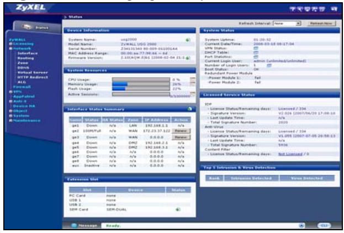Viewport: 344px width, 233px height.
Task: Expand the System tree node
Action: point(10,116)
